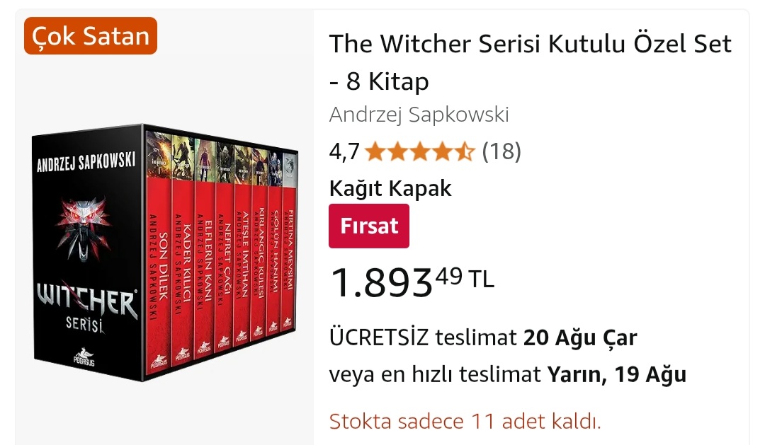The width and height of the screenshot is (765, 445).
Task: Click the Pegasus publisher logo on the black box
Action: pyautogui.click(x=84, y=357)
